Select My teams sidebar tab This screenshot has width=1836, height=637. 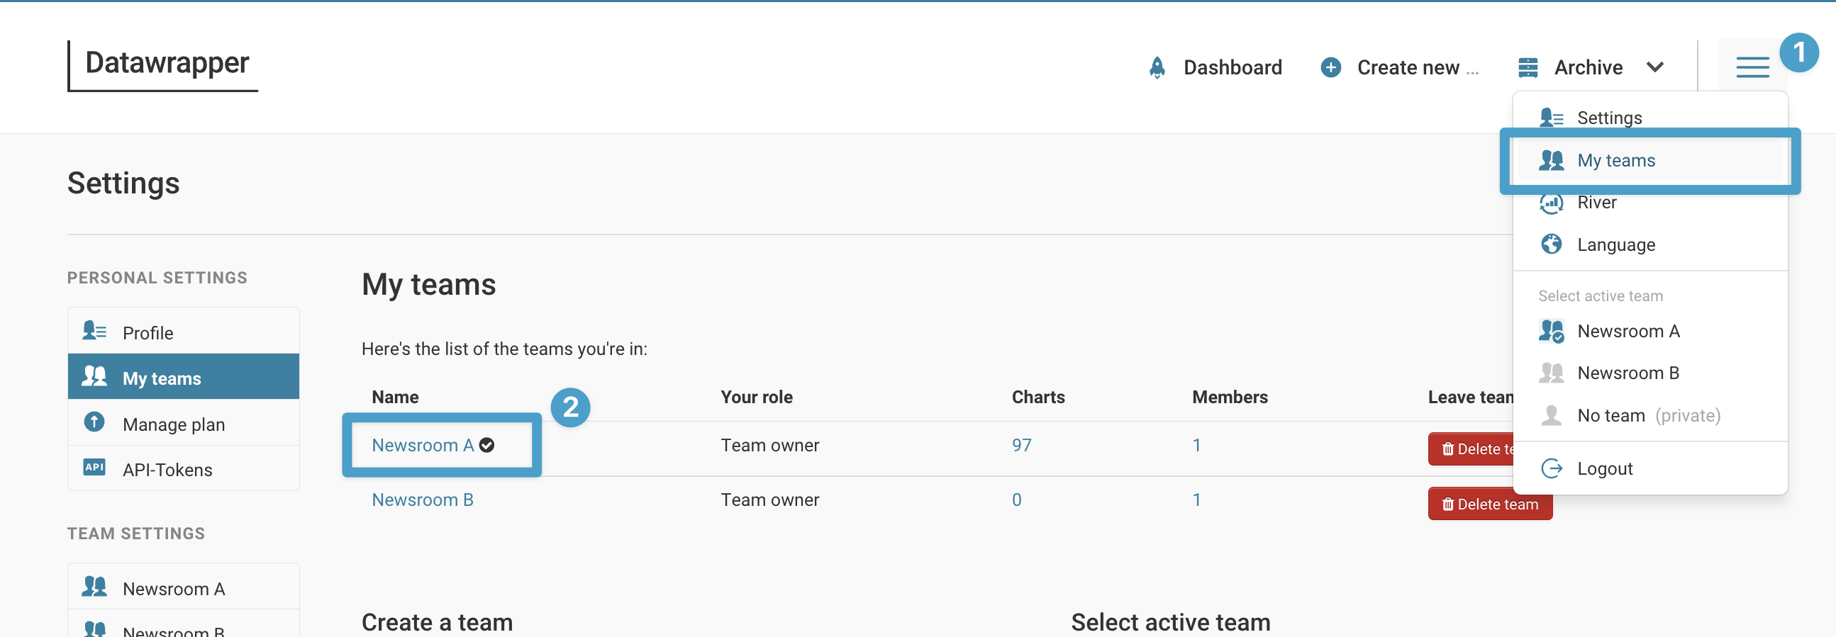point(183,377)
